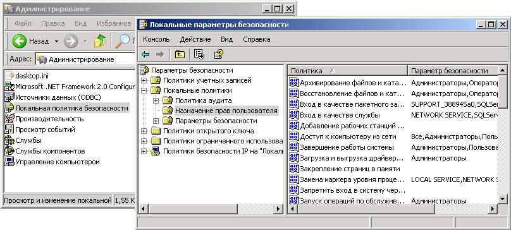
Task: Select the Просмотр событий shortcut
Action: pos(40,130)
